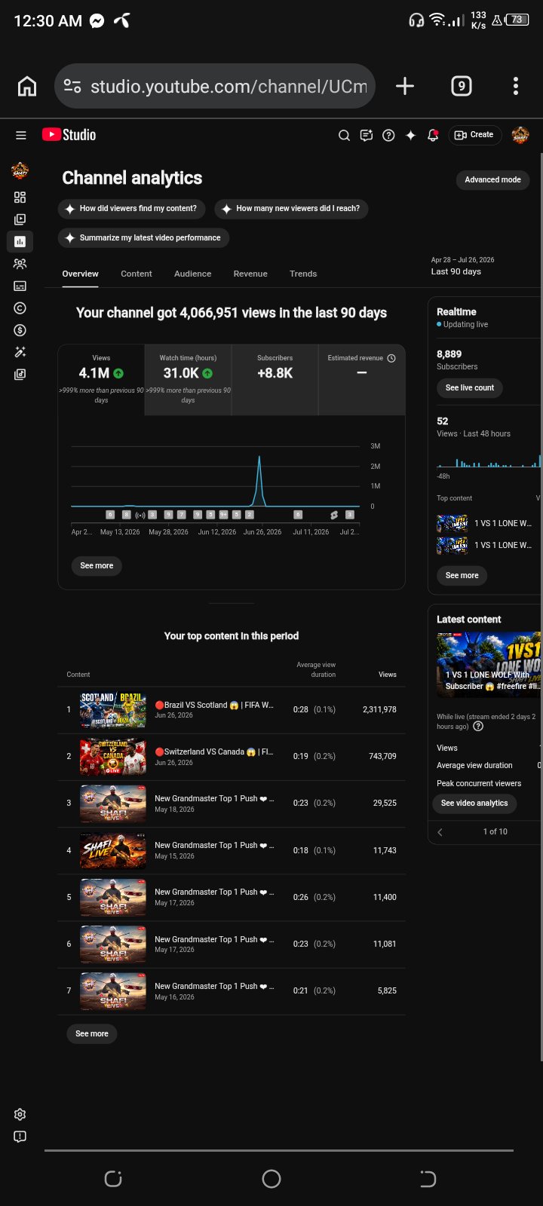
Task: Click the sparkle Ask icon in header
Action: 410,136
